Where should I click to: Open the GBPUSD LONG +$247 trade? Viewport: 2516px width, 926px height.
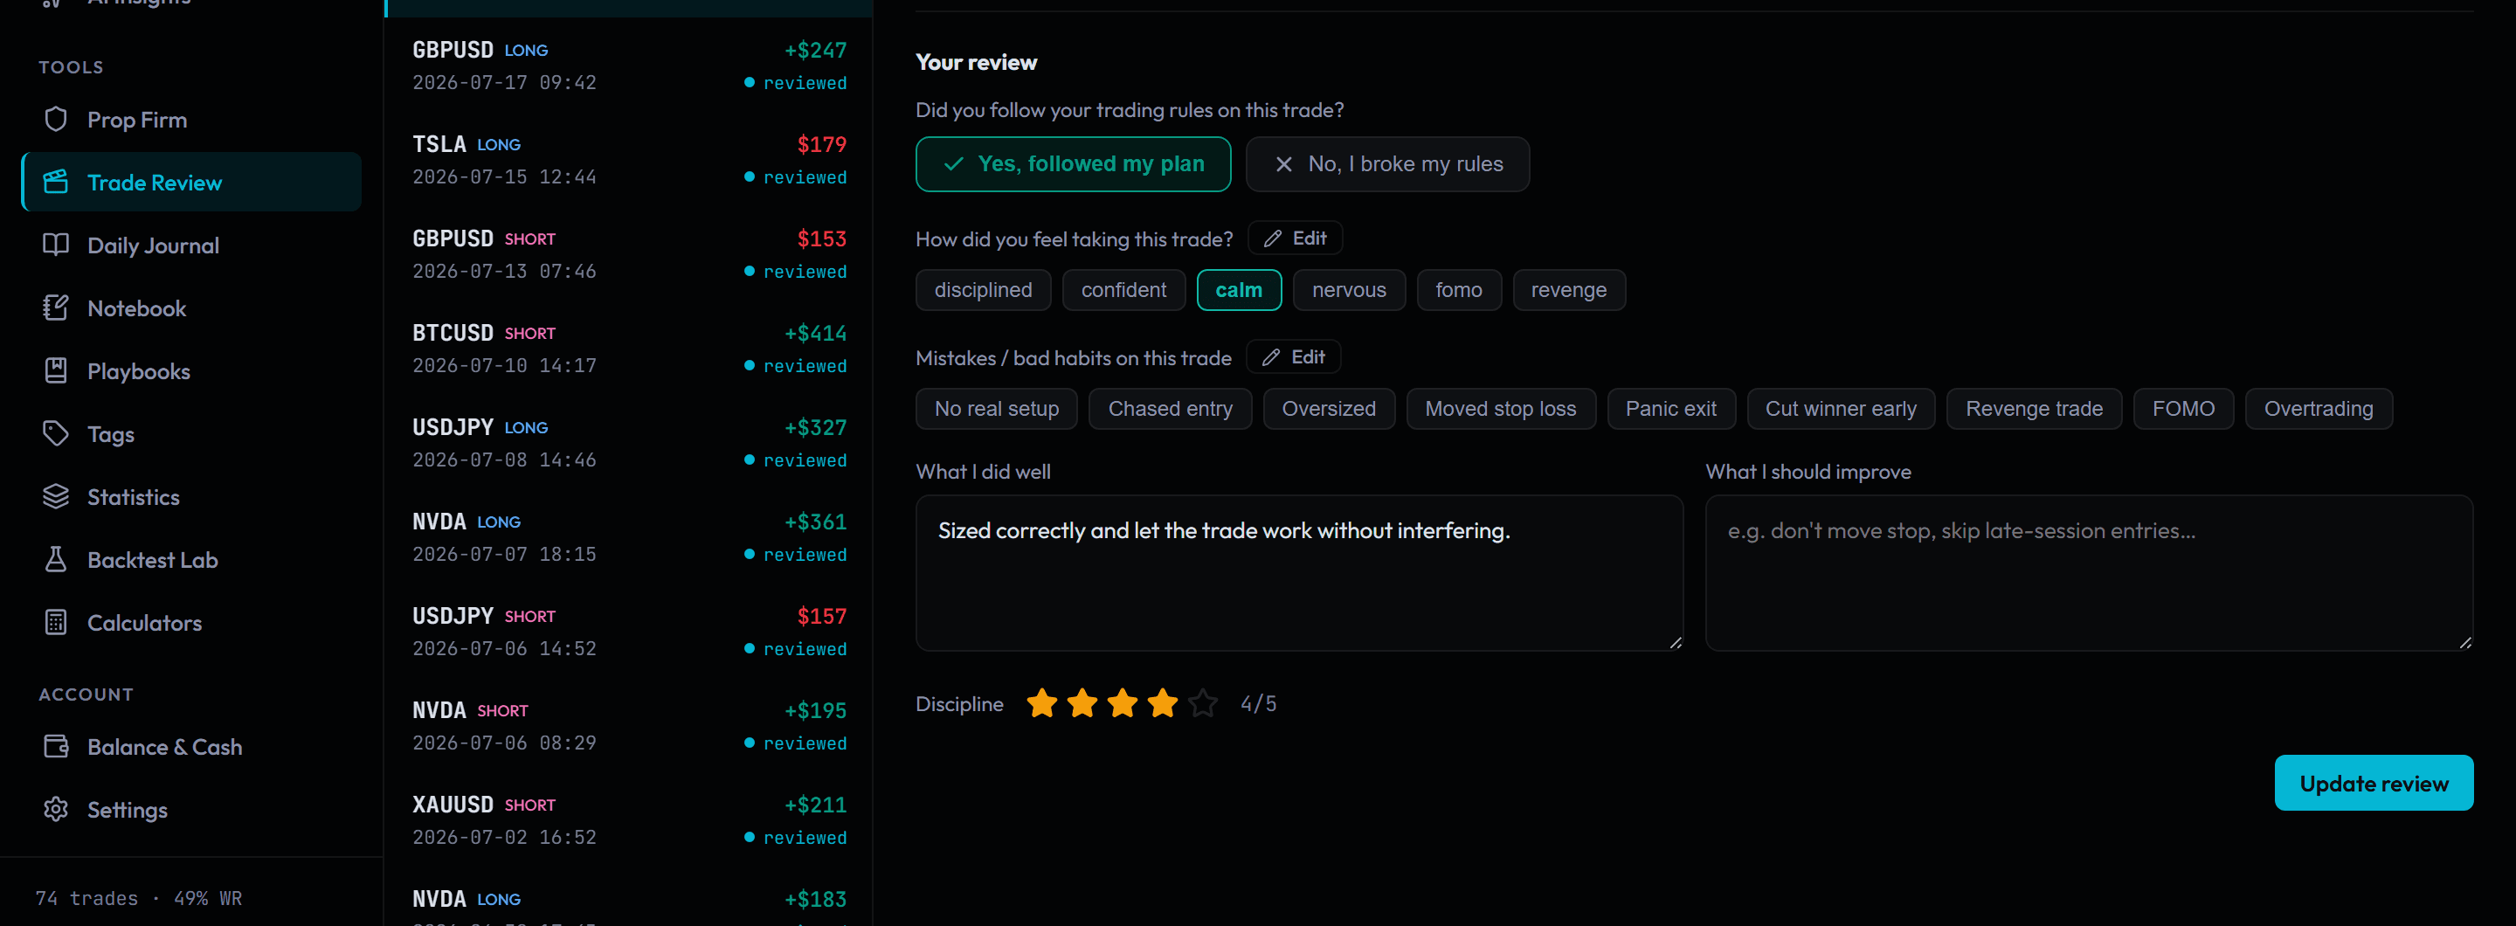click(629, 66)
